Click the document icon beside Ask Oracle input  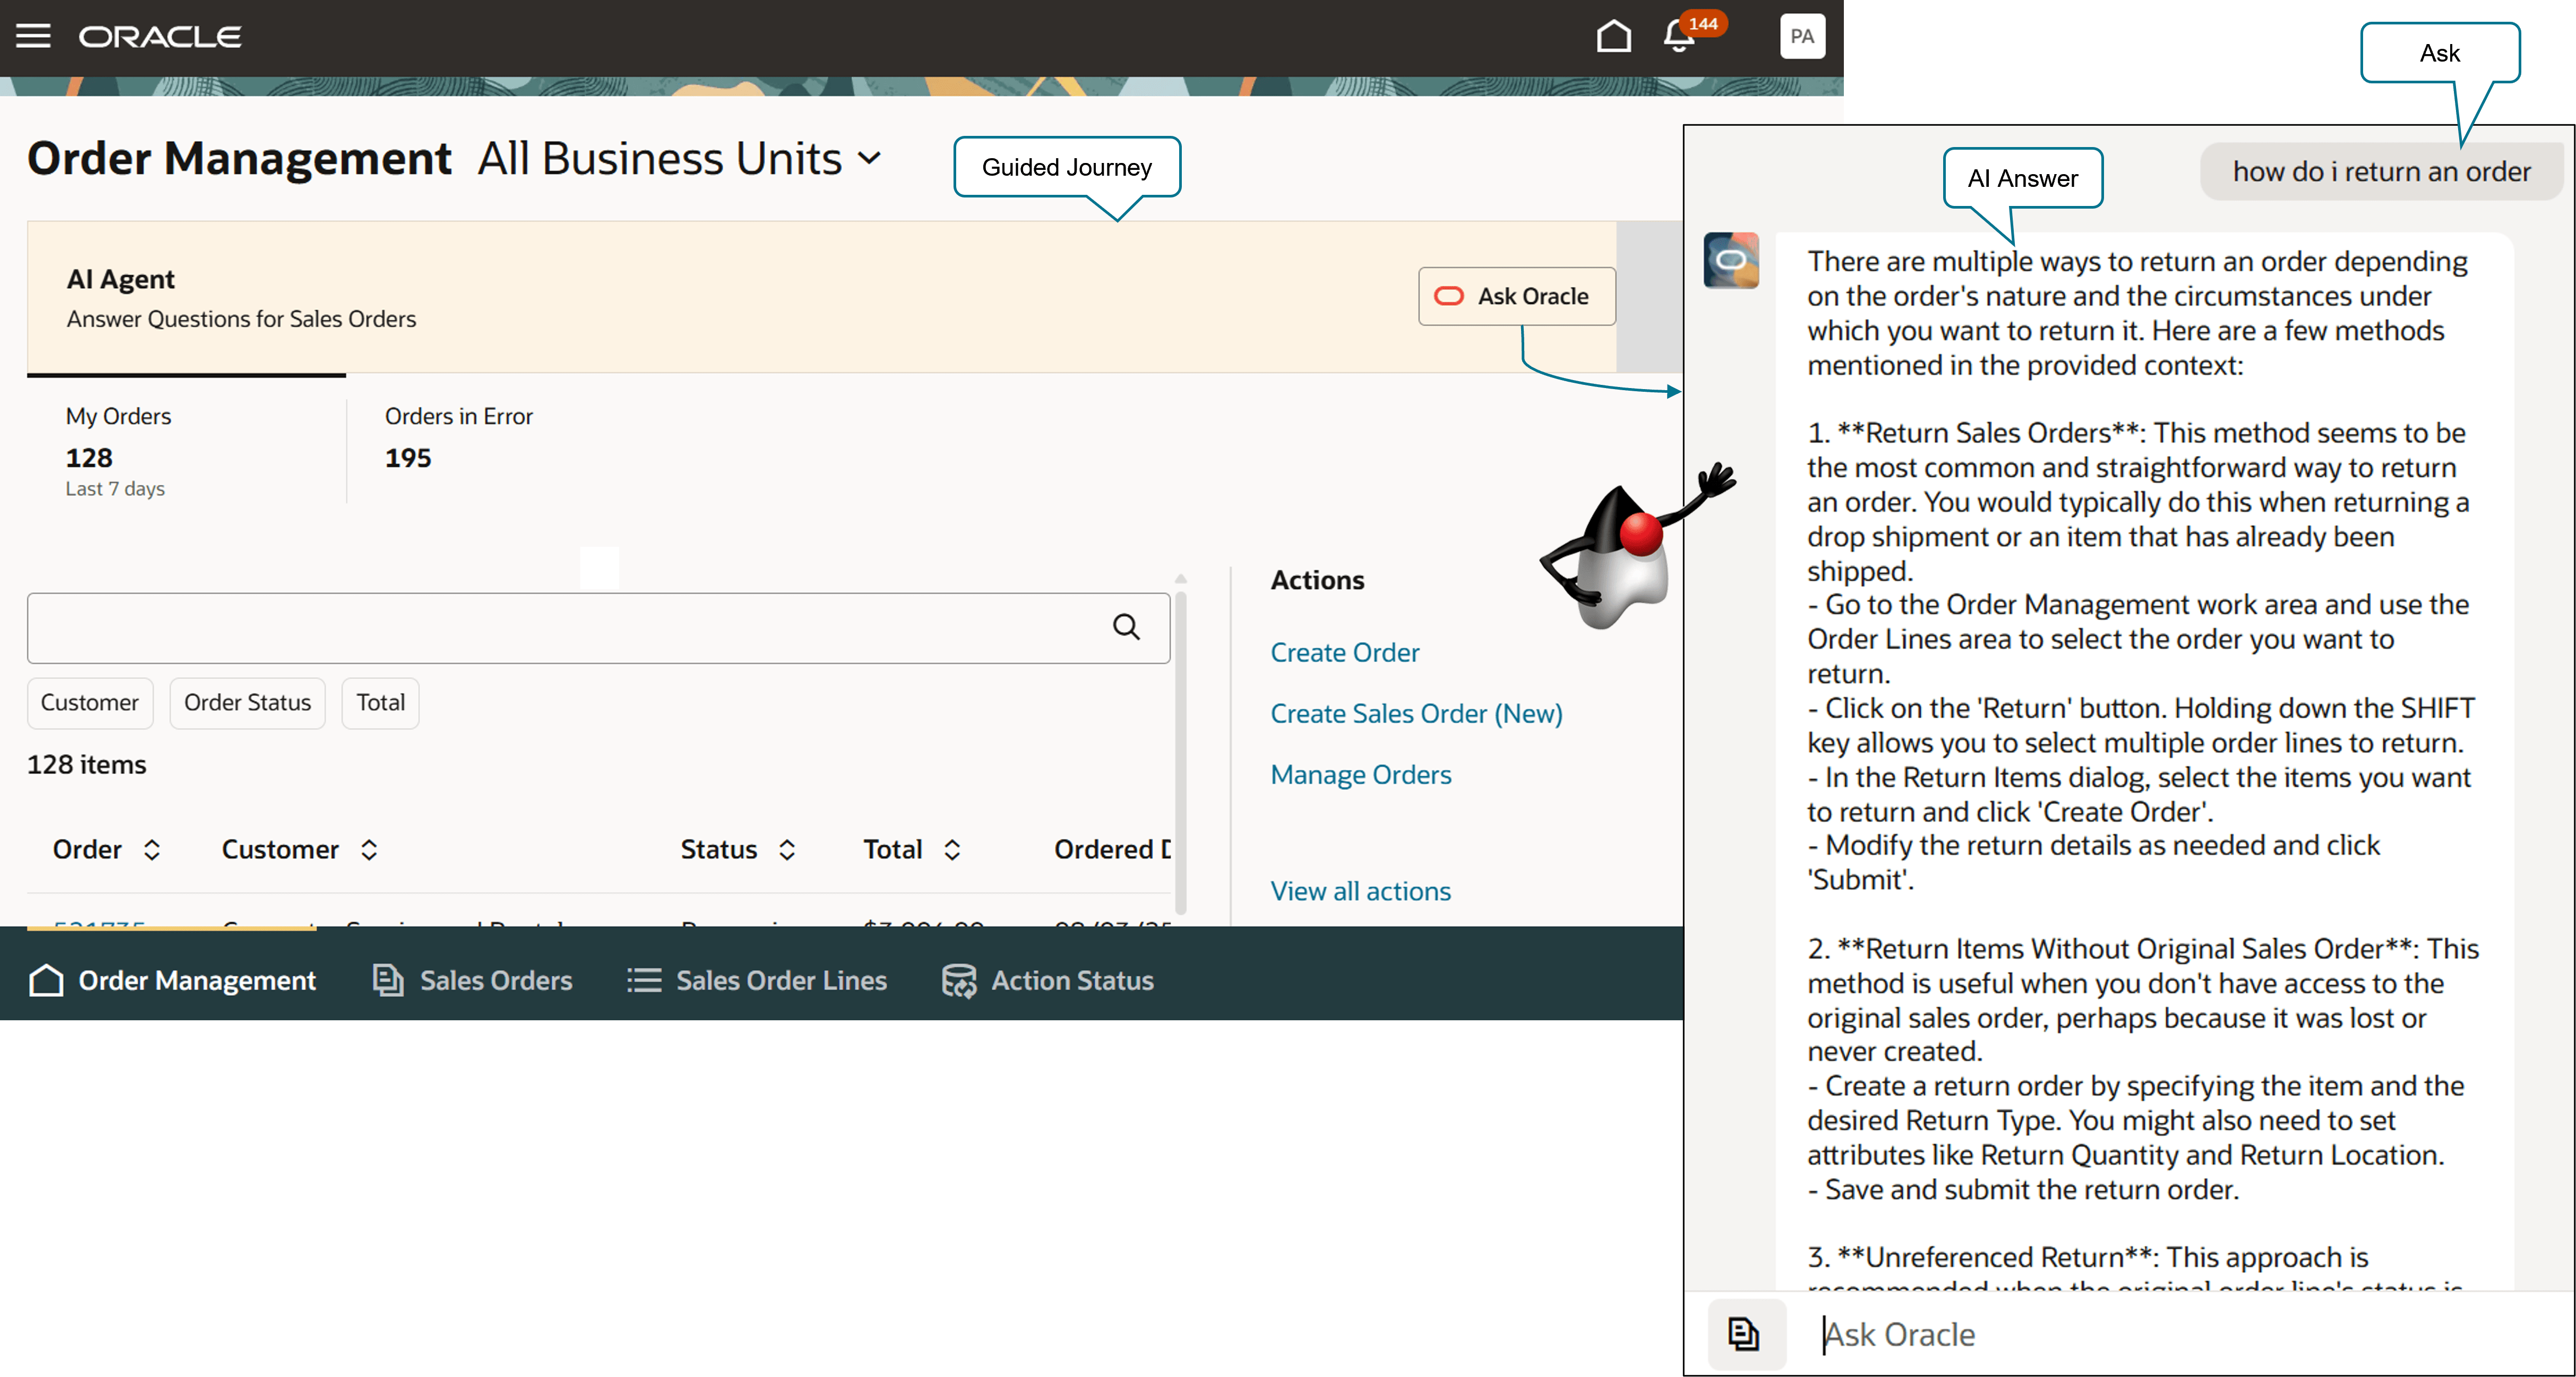pos(1744,1334)
